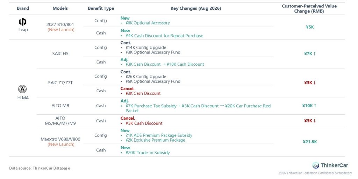Viewport: 358px width, 179px height.
Task: Click the 21K ADS Premium Package Subsidy line
Action: 159,135
